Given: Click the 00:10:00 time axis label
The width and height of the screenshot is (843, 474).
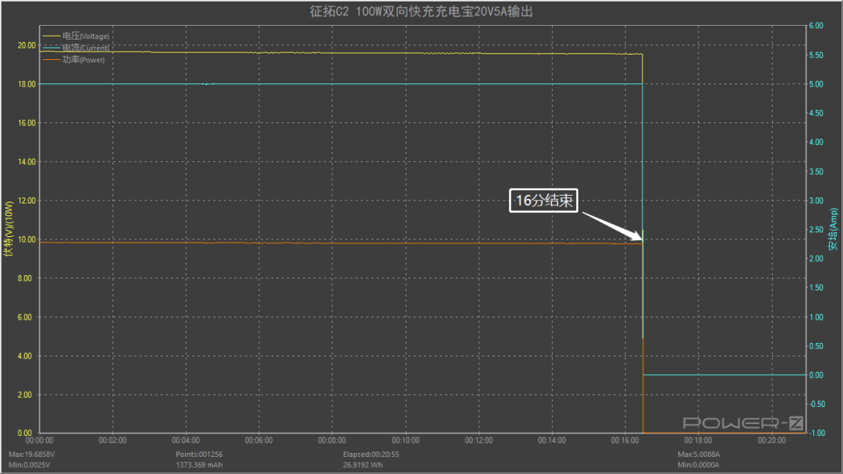Looking at the screenshot, I should coord(406,440).
